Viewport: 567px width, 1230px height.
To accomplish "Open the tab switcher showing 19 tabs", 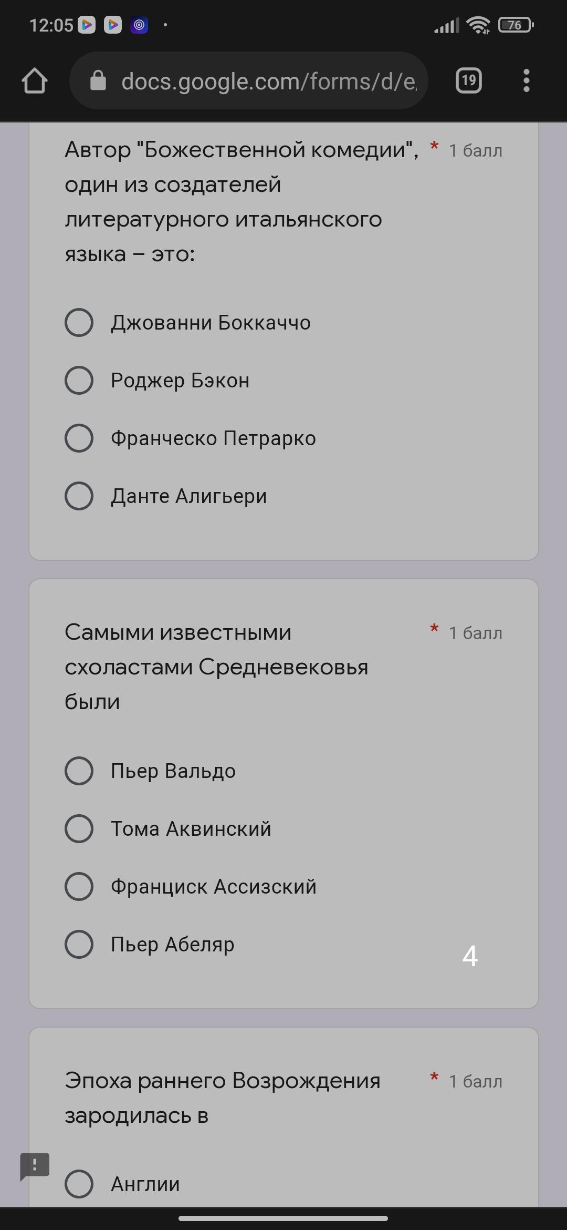I will click(468, 81).
